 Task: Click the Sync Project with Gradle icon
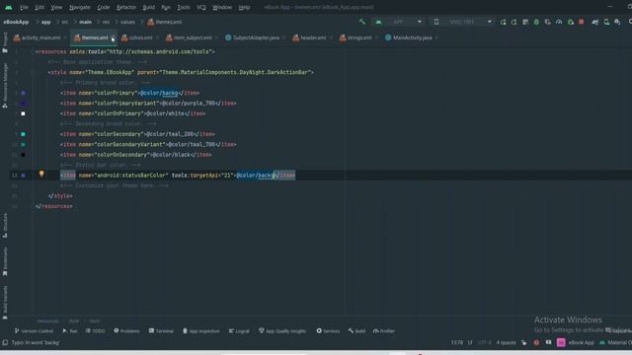tap(594, 22)
